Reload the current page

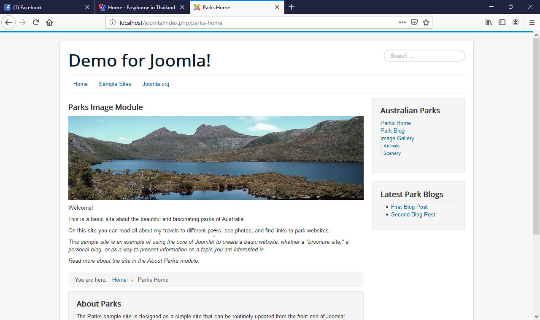coord(35,22)
